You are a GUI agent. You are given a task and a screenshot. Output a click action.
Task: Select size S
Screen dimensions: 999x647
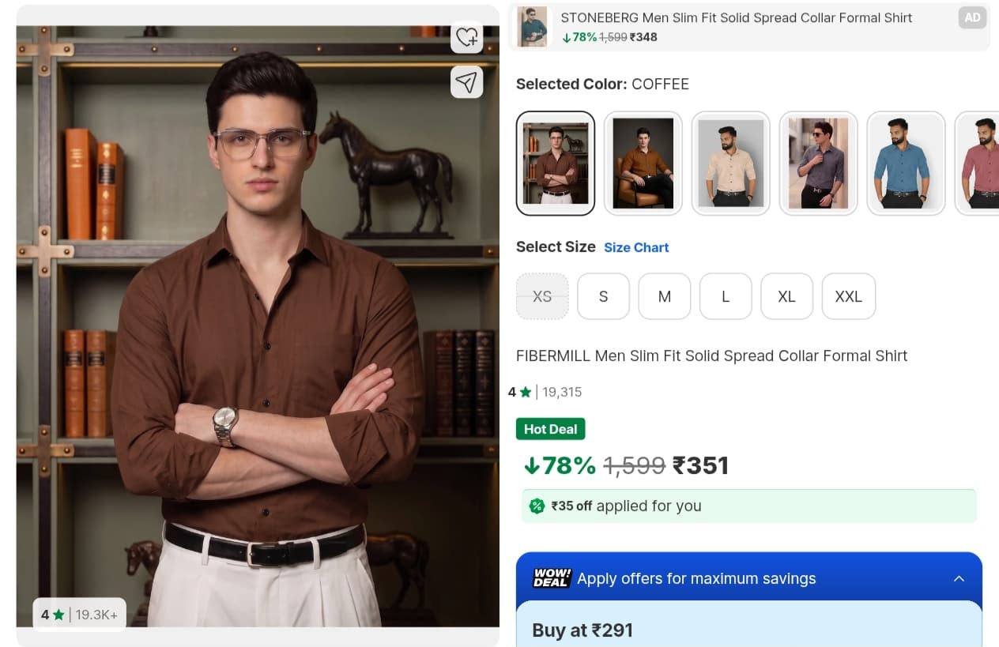click(603, 296)
